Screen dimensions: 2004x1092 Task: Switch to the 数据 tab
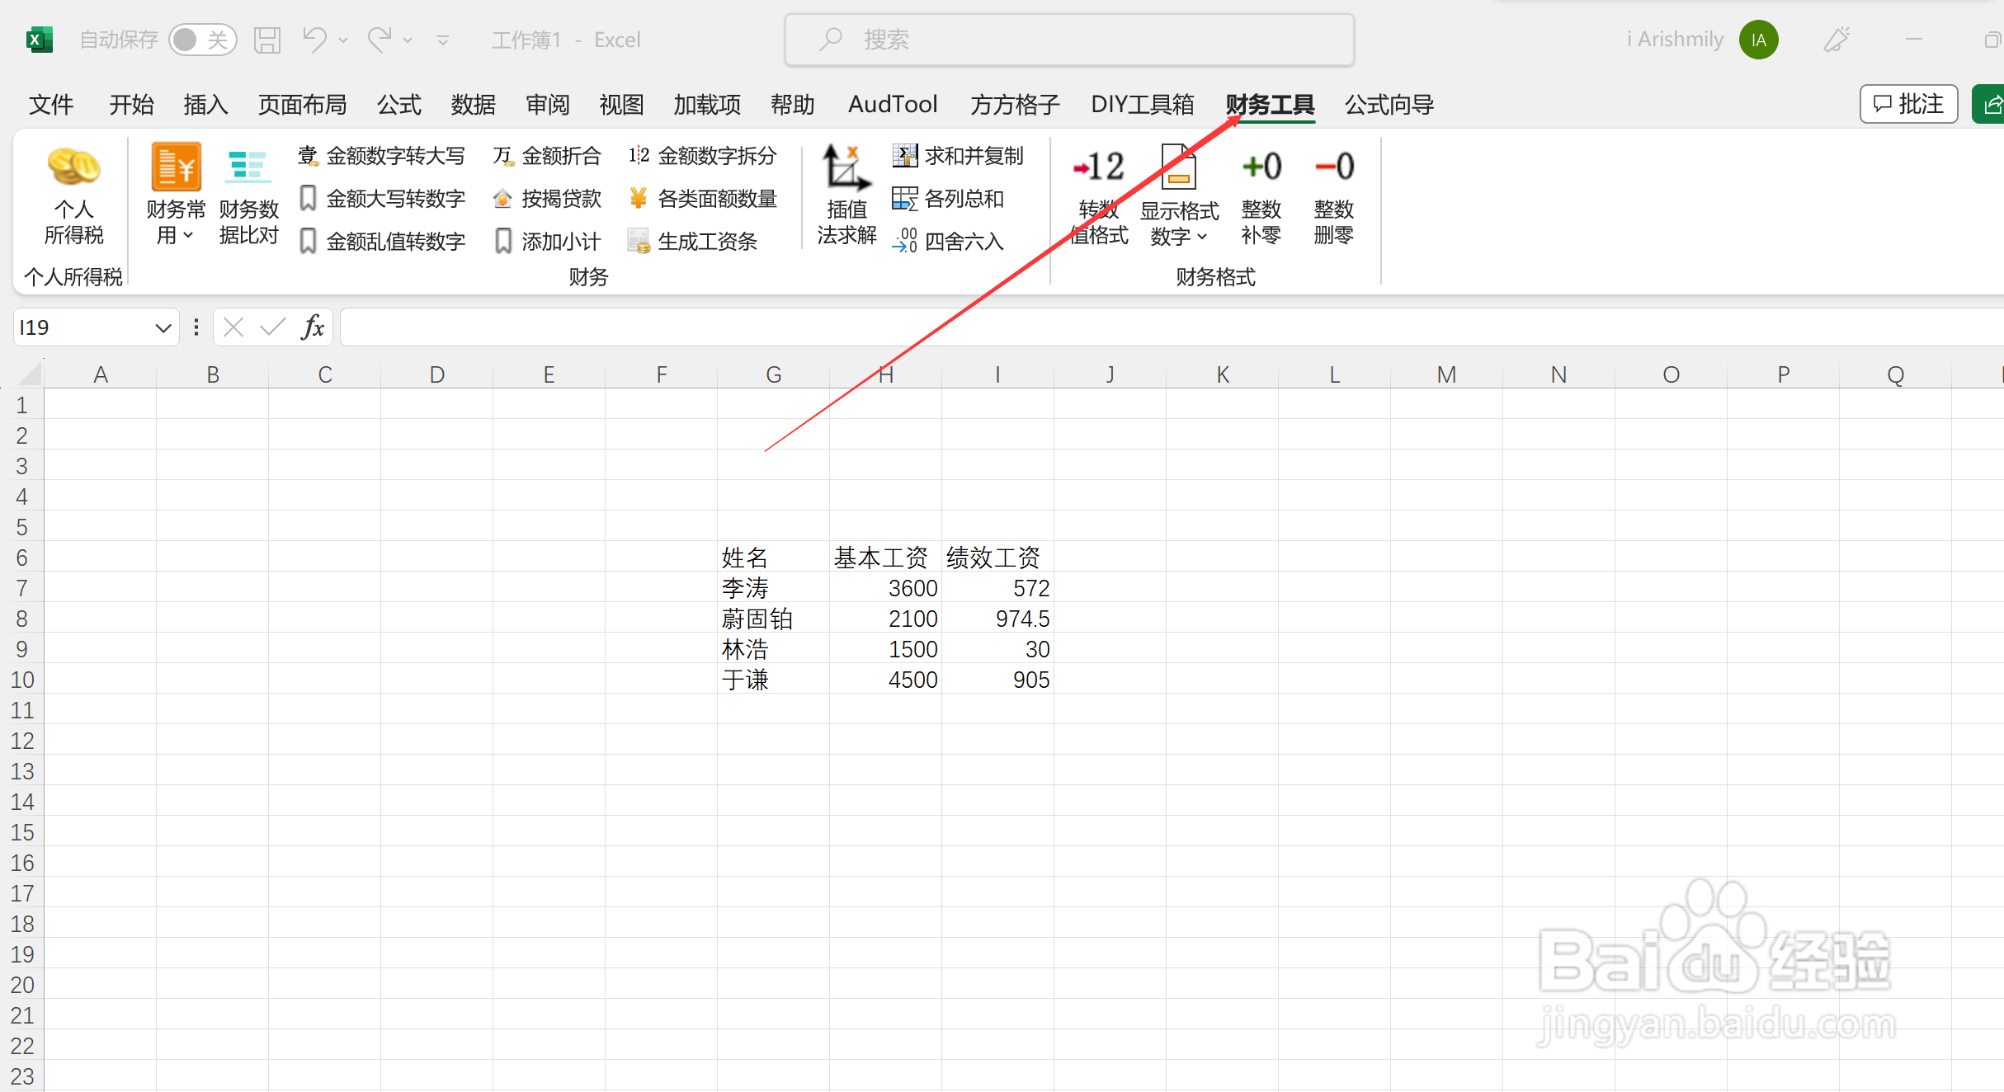tap(474, 105)
